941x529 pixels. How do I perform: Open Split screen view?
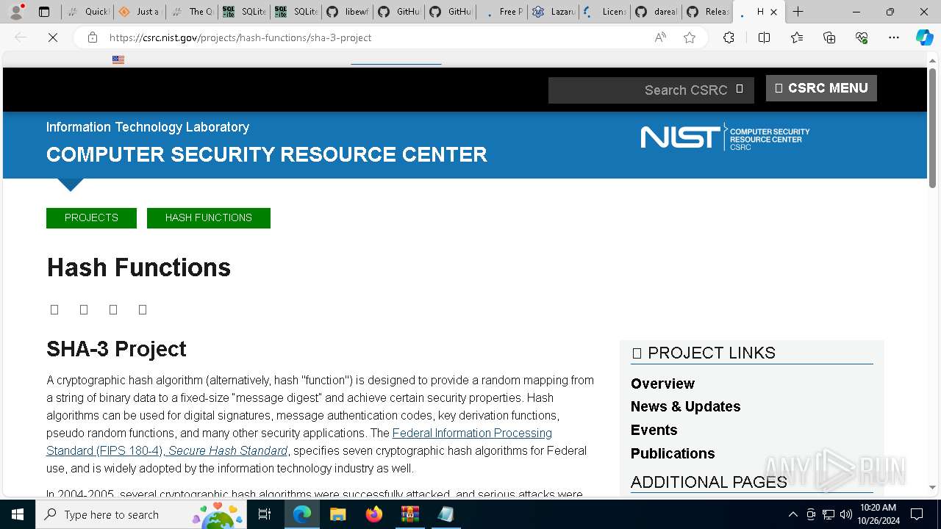(x=764, y=37)
